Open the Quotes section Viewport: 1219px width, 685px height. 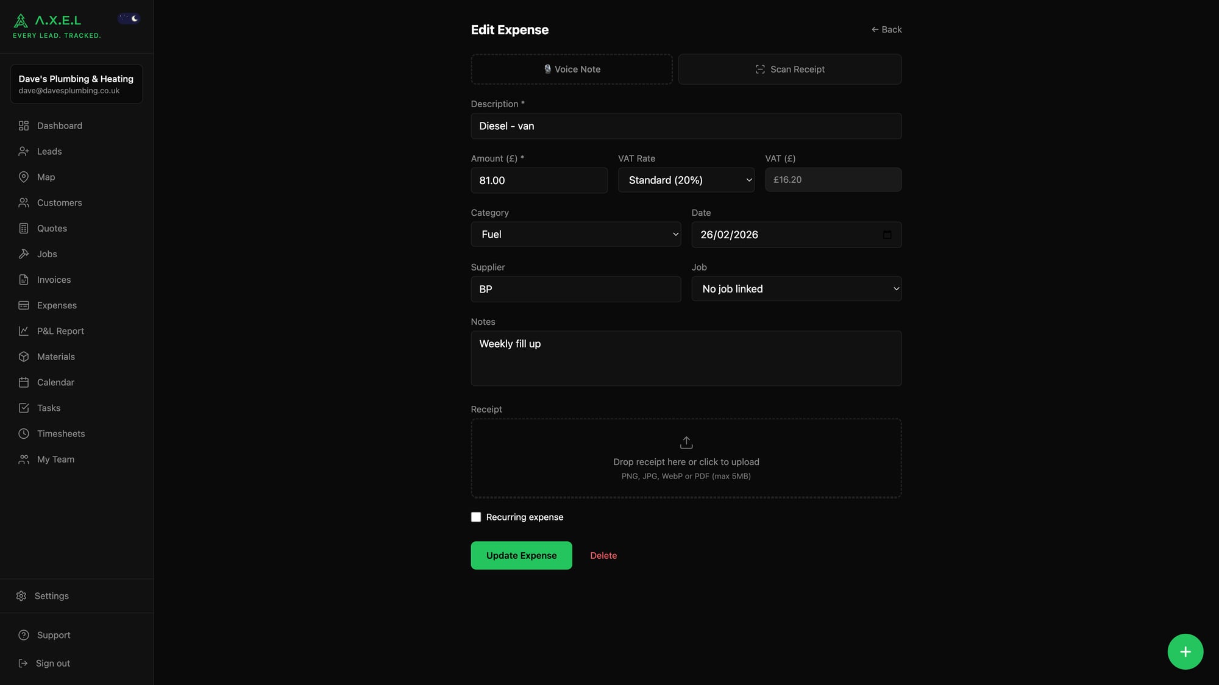pos(52,228)
